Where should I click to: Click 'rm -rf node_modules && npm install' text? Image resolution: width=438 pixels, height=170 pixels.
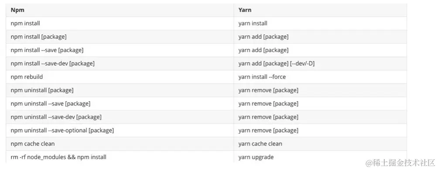58,157
